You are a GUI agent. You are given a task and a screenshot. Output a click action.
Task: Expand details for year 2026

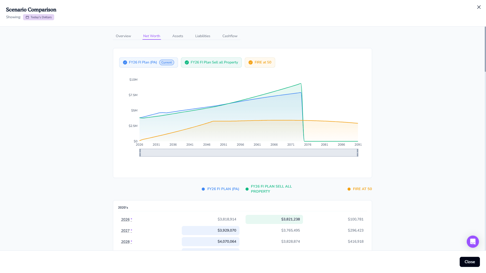click(x=125, y=219)
